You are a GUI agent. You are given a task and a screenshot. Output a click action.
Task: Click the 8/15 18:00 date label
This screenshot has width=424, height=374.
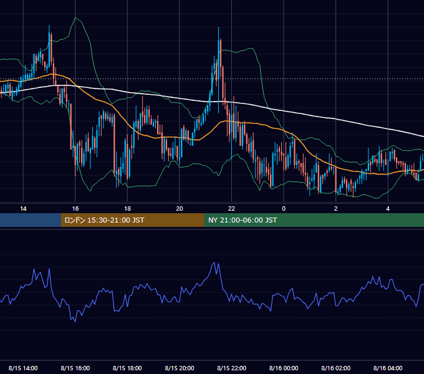[x=127, y=368]
